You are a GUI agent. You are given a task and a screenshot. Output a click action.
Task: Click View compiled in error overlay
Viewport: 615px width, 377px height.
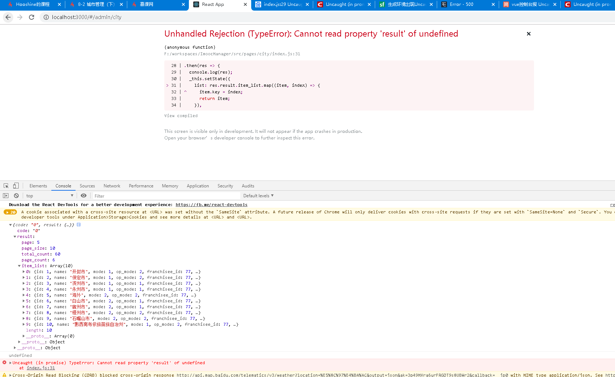[x=181, y=116]
